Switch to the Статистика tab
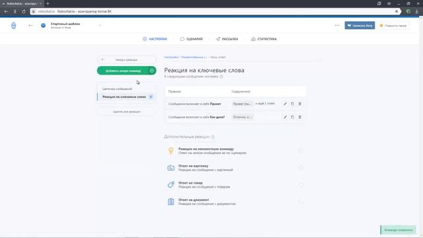 click(x=264, y=39)
